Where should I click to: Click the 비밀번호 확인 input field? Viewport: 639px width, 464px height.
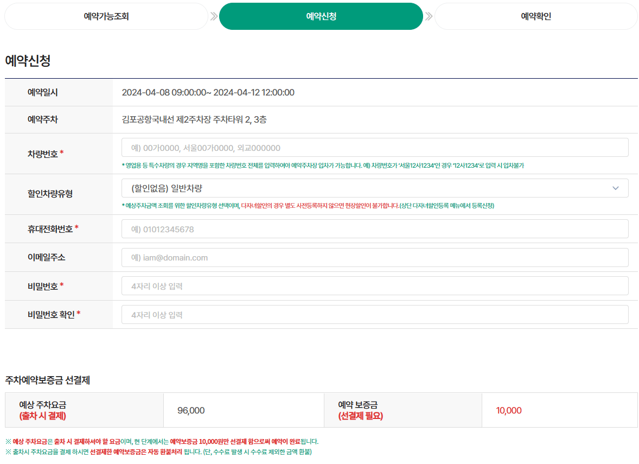pos(375,315)
